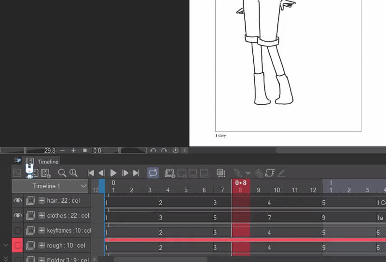Hide the hair layer
The image size is (386, 262).
pos(18,201)
